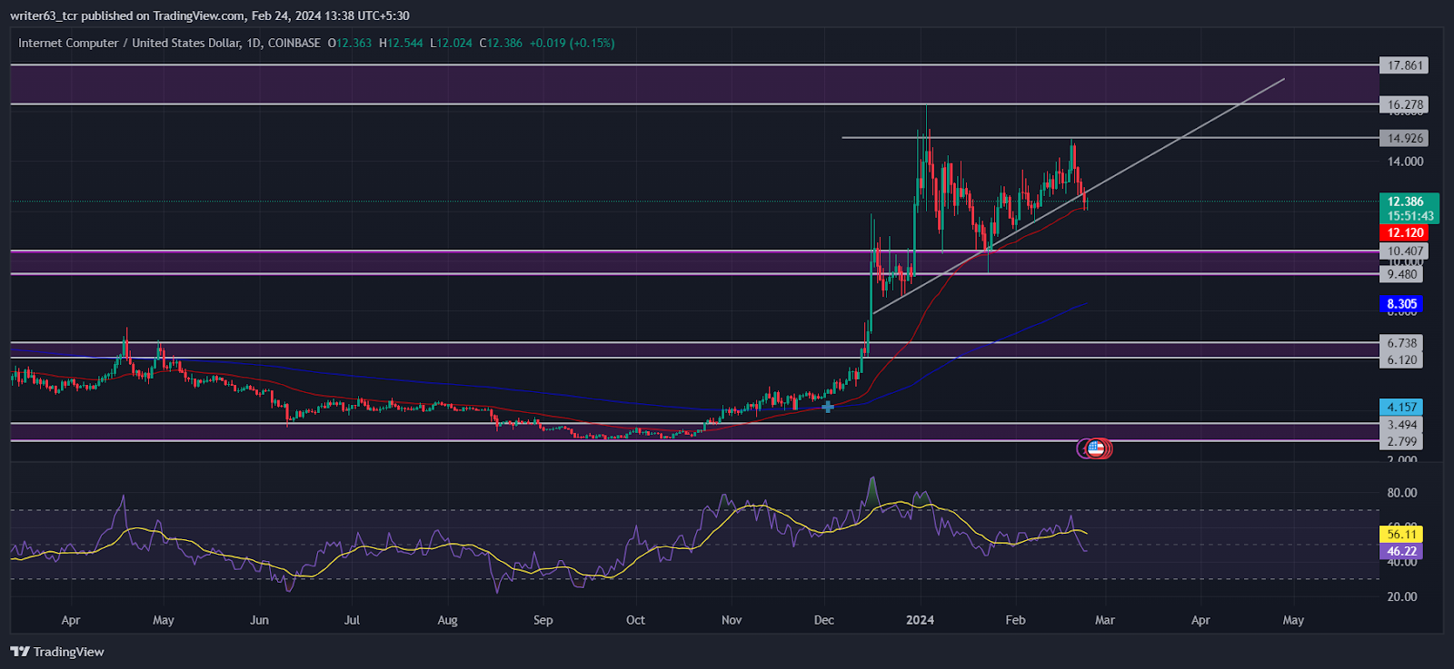The width and height of the screenshot is (1454, 669).
Task: Select the 2.799 price axis label
Action: (x=1402, y=442)
